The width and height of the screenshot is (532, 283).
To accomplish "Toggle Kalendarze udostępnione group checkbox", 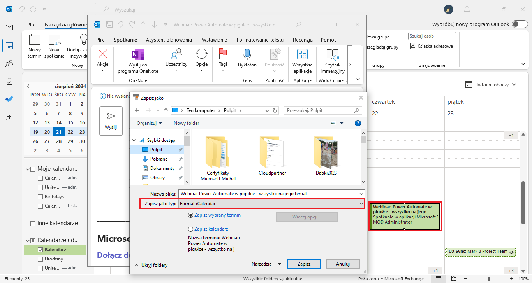I will 33,240.
